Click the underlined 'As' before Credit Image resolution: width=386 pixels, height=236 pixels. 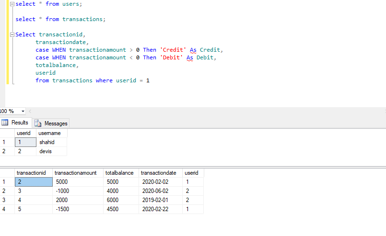coord(193,50)
